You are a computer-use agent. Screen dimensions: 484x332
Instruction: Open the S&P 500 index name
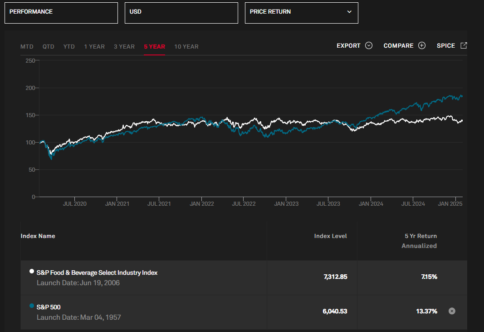(49, 307)
